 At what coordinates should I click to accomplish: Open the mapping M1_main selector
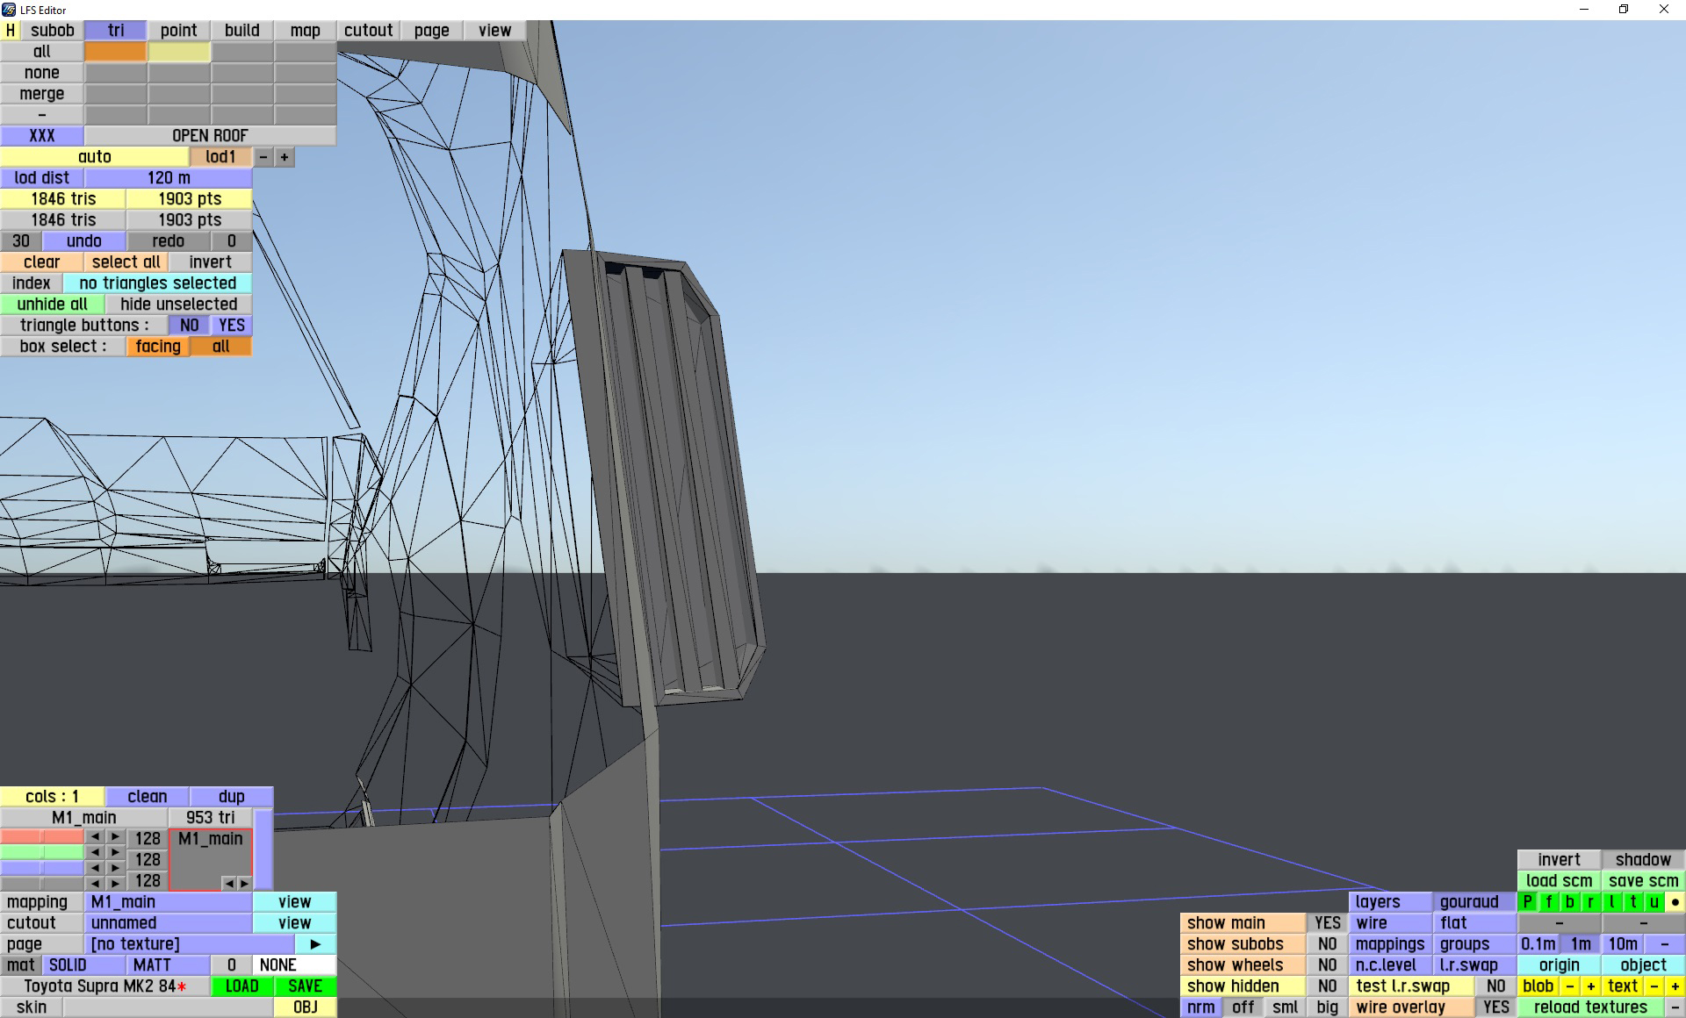[169, 902]
